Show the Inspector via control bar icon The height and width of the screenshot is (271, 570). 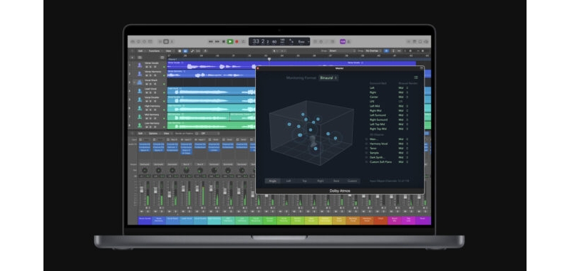(x=139, y=42)
